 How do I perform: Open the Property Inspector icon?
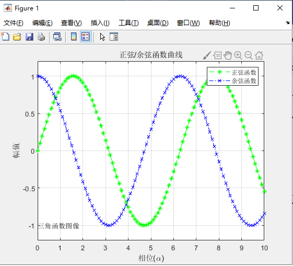(114, 37)
